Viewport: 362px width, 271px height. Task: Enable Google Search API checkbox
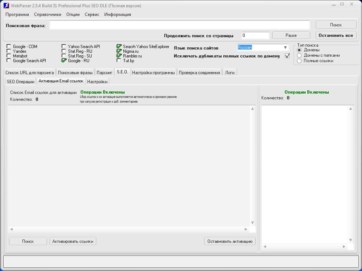point(9,60)
